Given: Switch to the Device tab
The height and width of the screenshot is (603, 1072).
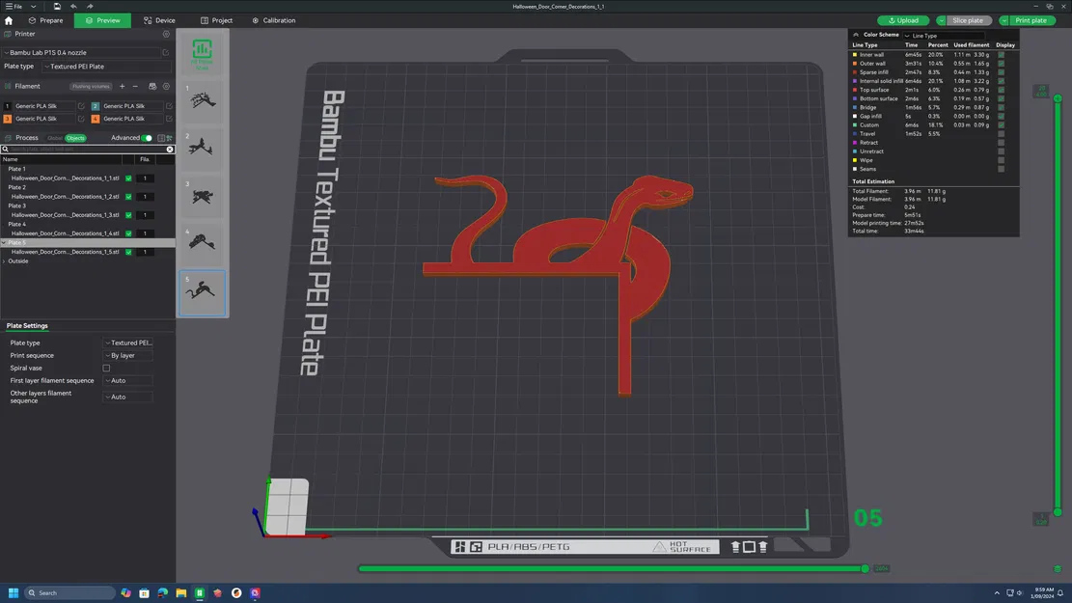Looking at the screenshot, I should pos(159,20).
